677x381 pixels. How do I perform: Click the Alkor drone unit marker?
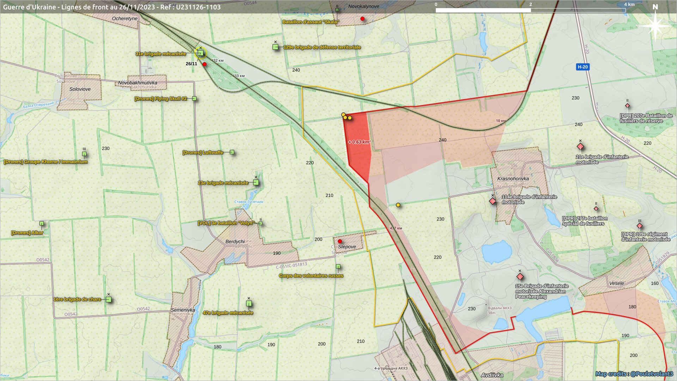pos(42,223)
